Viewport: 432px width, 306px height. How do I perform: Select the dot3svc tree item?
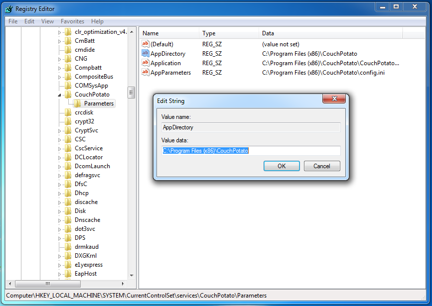click(85, 229)
